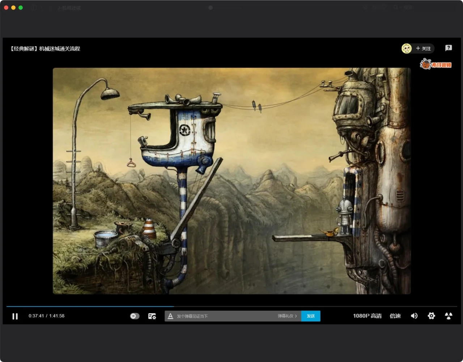Click the 0:37:41 / 1:41:58 time display
The height and width of the screenshot is (362, 463).
[x=47, y=316]
